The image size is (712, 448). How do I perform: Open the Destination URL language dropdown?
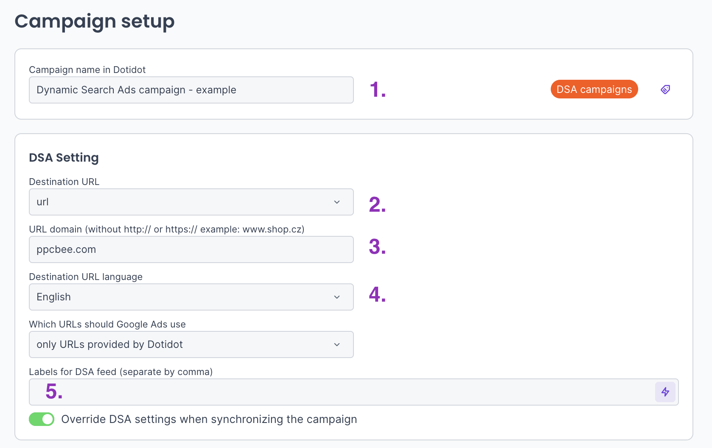pos(191,297)
